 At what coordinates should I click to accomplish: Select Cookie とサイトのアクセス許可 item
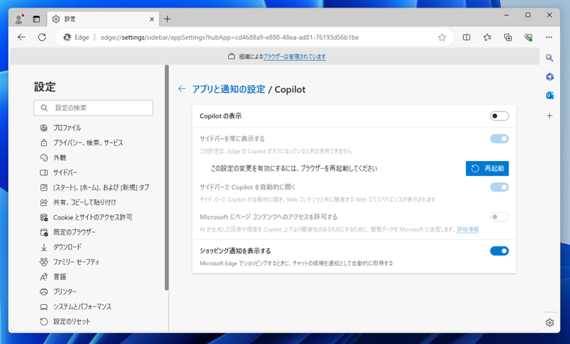[x=94, y=217]
